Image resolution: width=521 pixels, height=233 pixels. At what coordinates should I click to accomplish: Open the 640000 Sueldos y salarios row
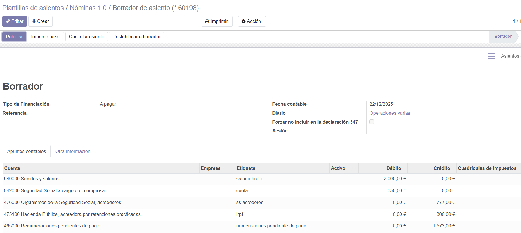32,179
